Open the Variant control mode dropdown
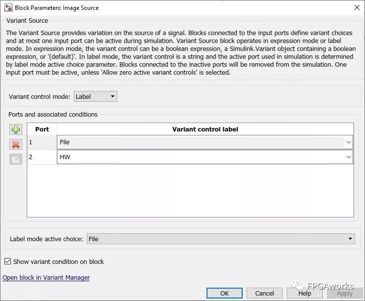365x301 pixels. [x=96, y=97]
